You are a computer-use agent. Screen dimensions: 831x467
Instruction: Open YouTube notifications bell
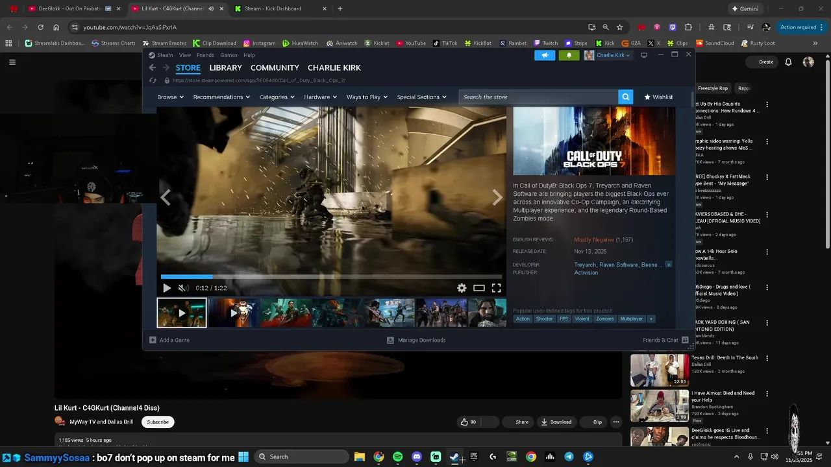point(788,62)
